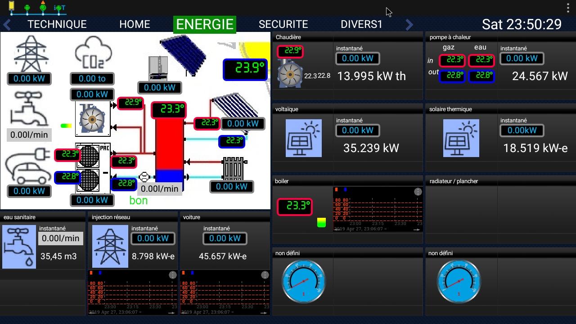Click the solaire thermique panel icon
This screenshot has width=576, height=324.
(461, 138)
